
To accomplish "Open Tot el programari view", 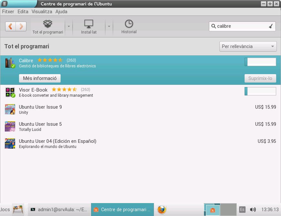I will point(48,26).
